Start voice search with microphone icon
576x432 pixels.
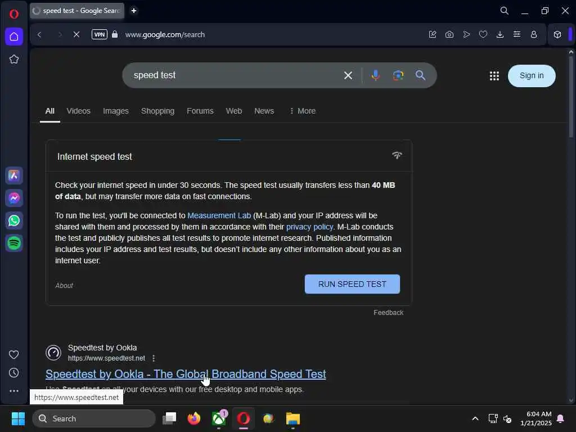click(375, 75)
